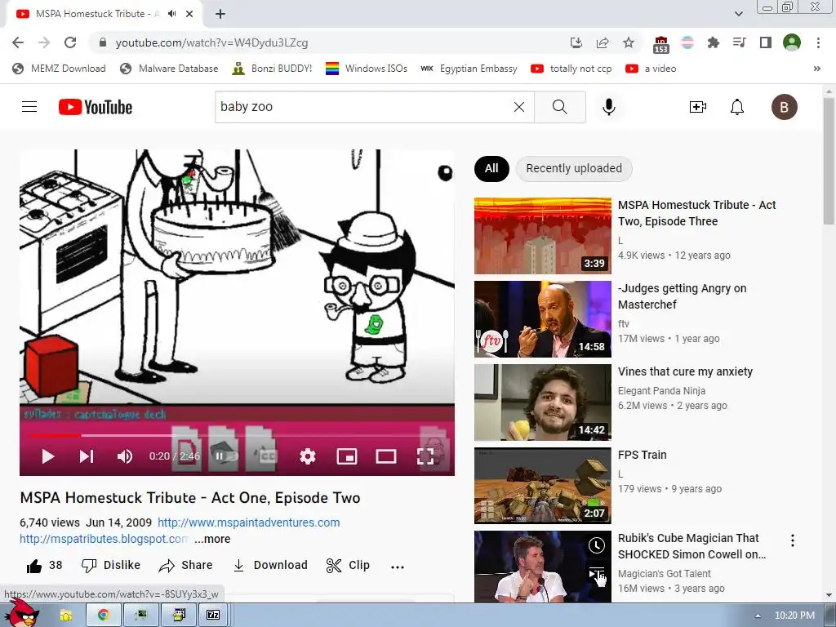The height and width of the screenshot is (627, 836).
Task: Add Rubik's Cube video to Watch later
Action: point(597,545)
